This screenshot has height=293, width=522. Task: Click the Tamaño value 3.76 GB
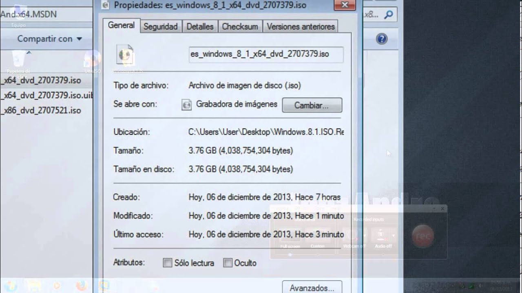pos(241,151)
